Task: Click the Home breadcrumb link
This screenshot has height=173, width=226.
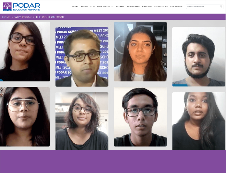Action: tap(6, 17)
